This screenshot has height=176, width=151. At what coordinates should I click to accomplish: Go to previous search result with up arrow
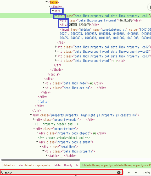point(129,173)
